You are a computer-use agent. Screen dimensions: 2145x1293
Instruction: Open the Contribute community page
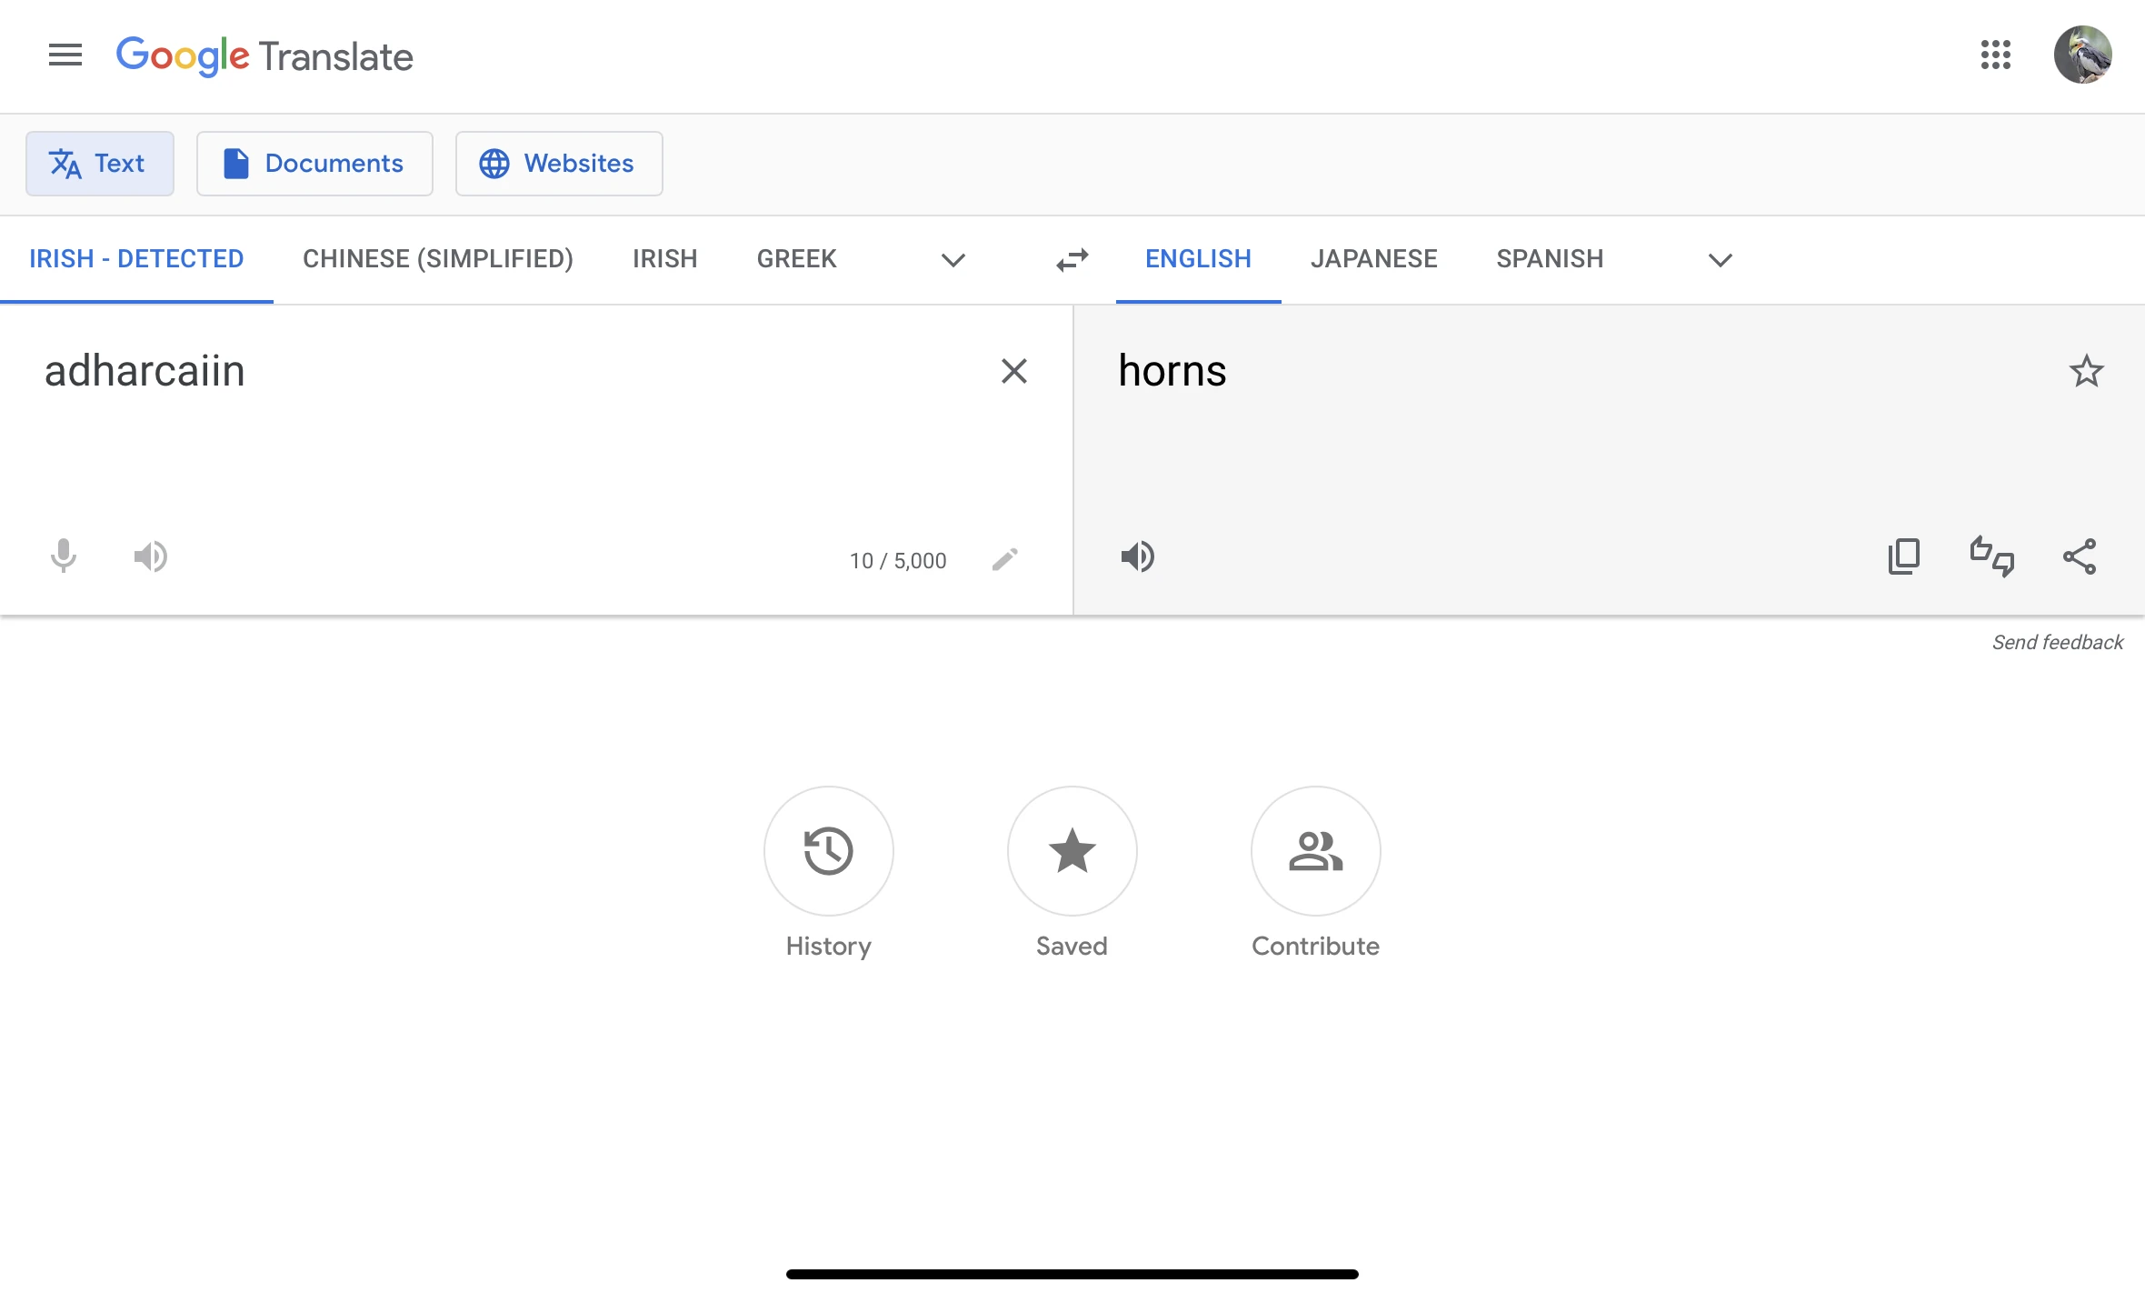point(1315,851)
